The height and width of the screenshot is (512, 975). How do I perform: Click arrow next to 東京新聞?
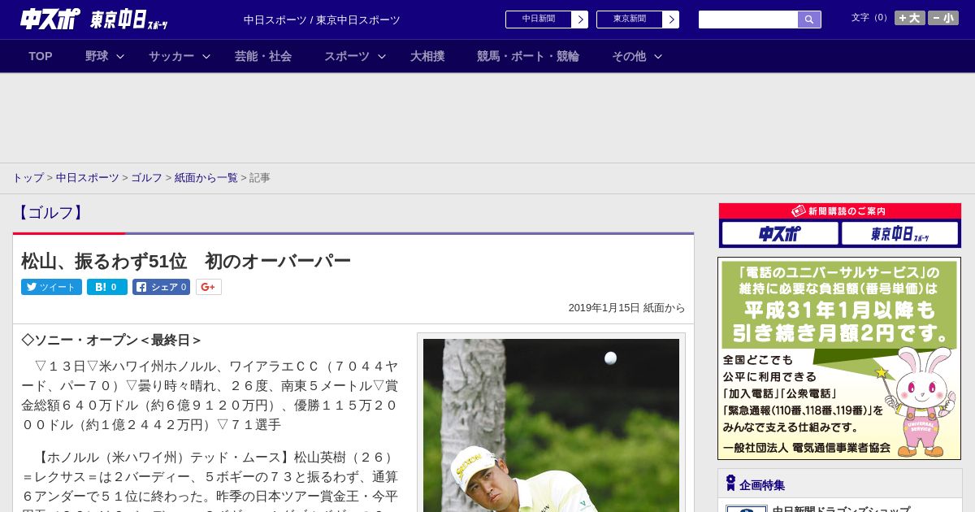click(671, 20)
